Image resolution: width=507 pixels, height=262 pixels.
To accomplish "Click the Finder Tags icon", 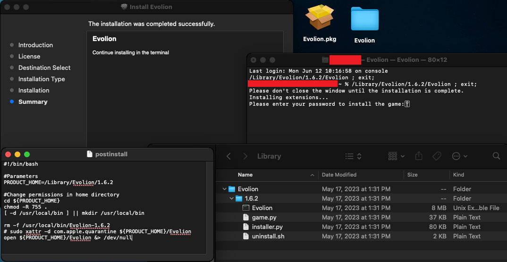I will click(437, 156).
